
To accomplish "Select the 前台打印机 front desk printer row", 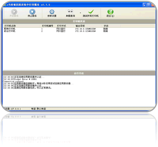I will pos(79,31).
